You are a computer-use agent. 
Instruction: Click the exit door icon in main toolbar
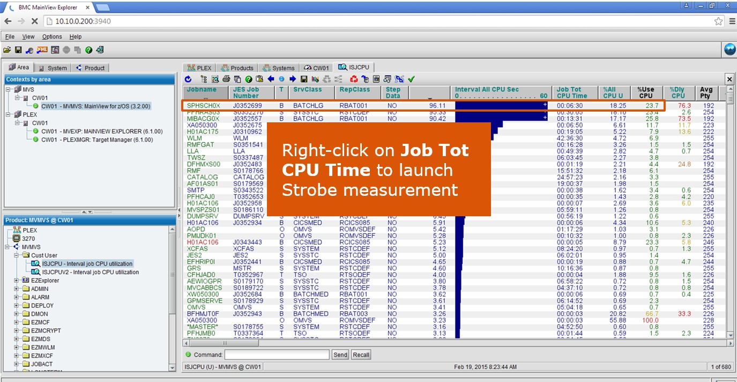[100, 50]
